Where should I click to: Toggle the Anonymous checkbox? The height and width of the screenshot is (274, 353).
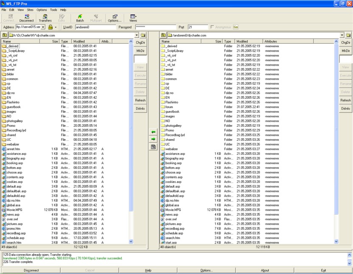click(x=212, y=27)
